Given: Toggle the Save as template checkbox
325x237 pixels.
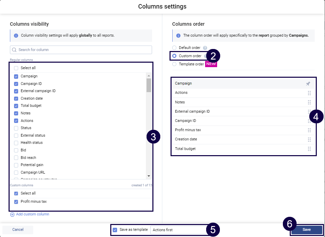Looking at the screenshot, I should point(115,230).
